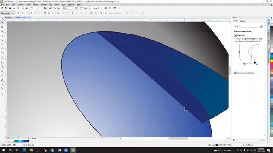
Task: Toggle Full-screen preview button
Action: click(x=76, y=8)
